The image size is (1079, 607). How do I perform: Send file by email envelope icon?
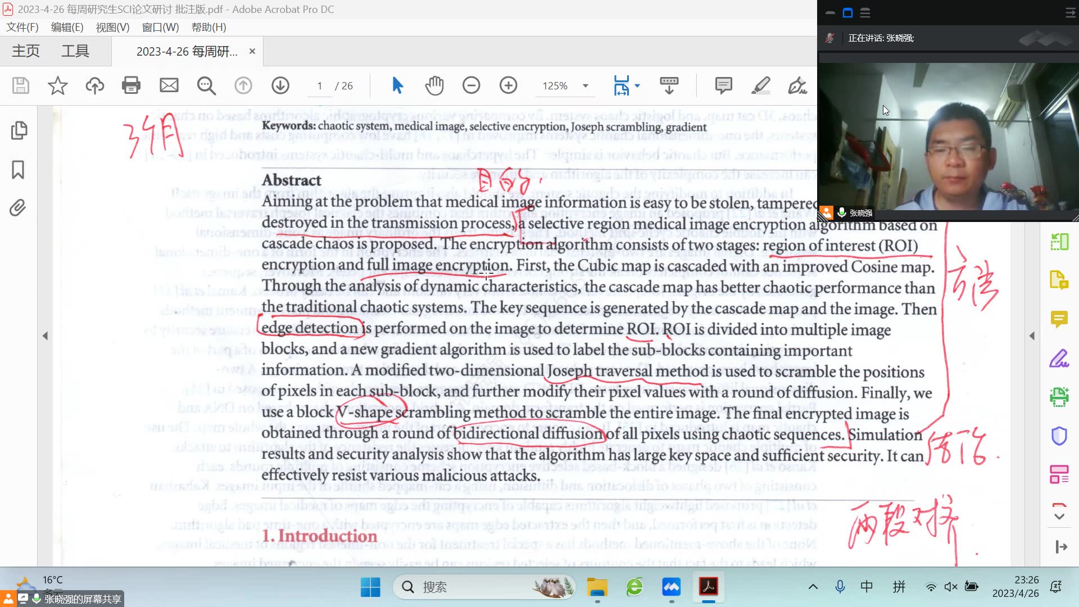tap(169, 85)
